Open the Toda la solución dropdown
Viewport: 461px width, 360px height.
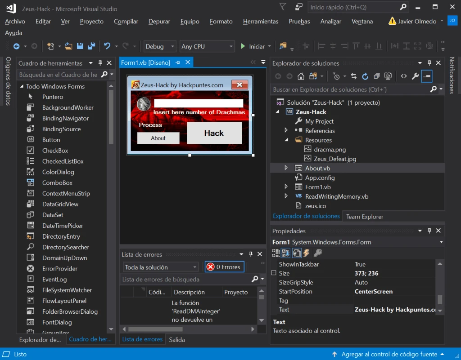[161, 267]
